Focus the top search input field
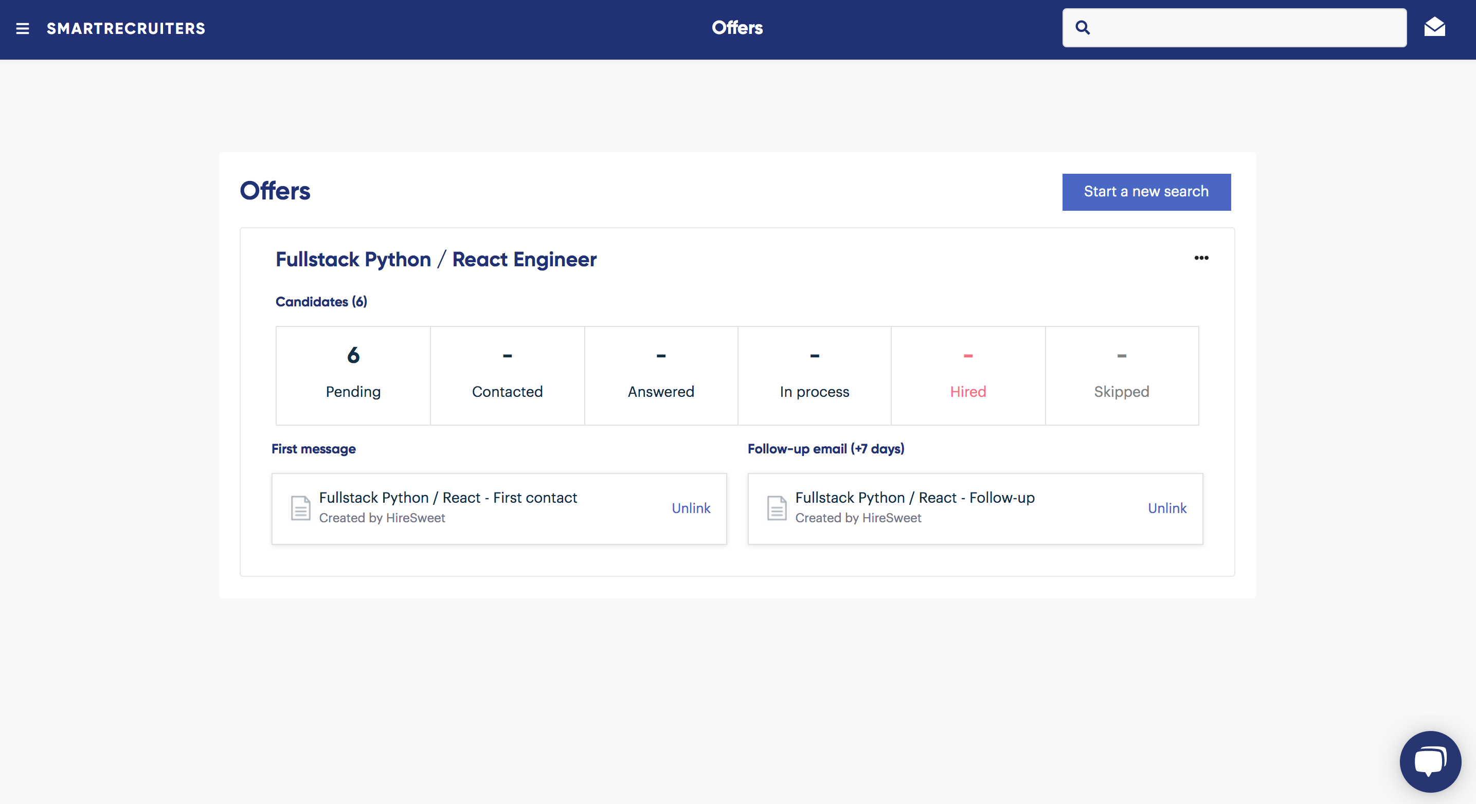 click(x=1244, y=27)
